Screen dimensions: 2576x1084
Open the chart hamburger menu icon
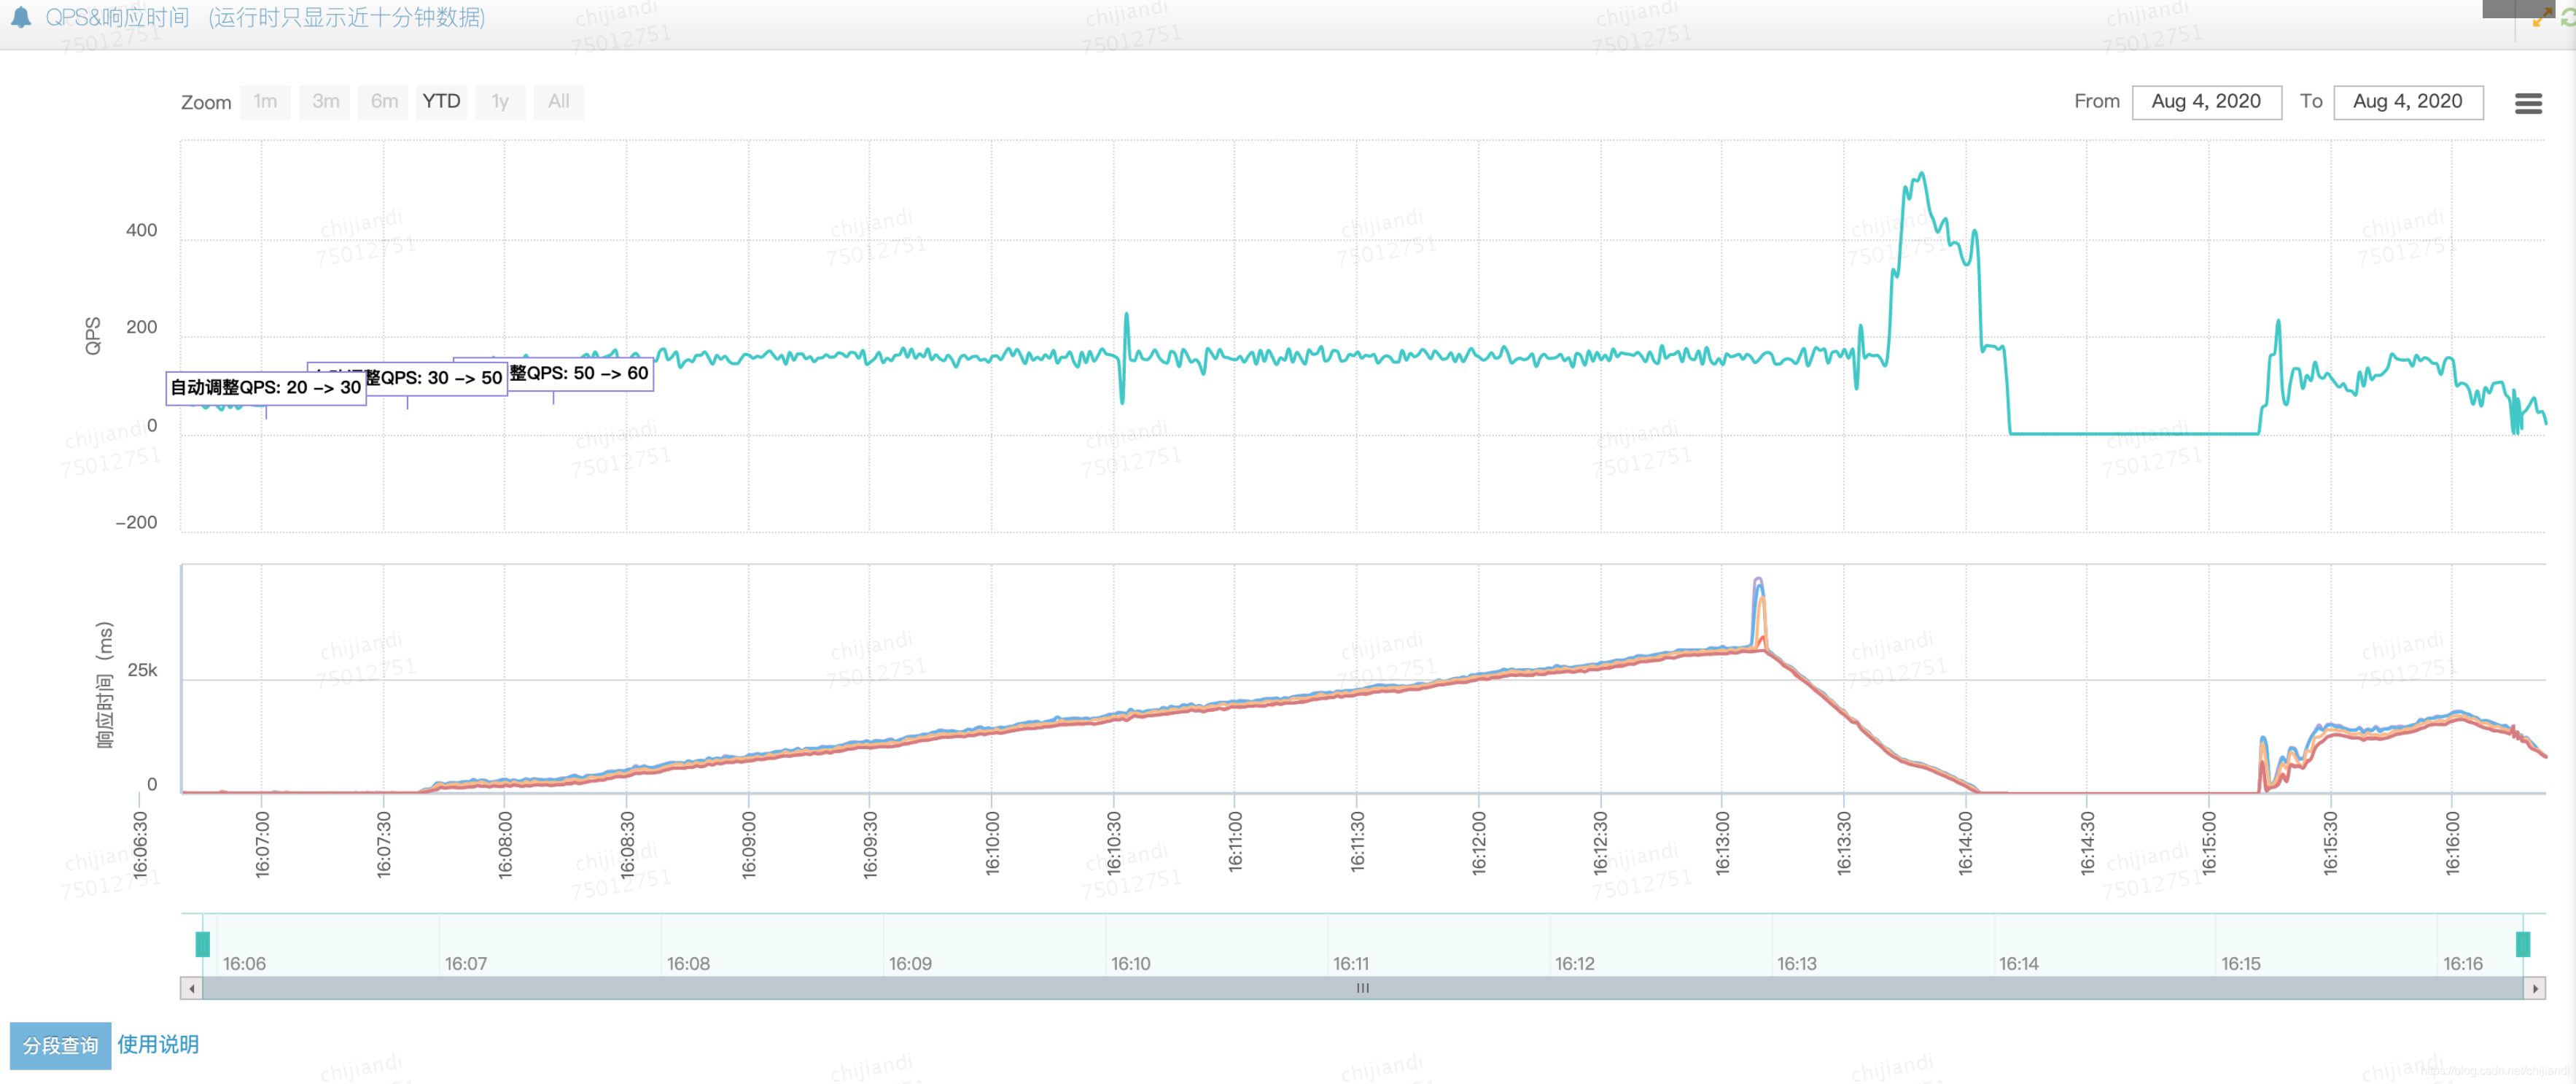[2528, 103]
